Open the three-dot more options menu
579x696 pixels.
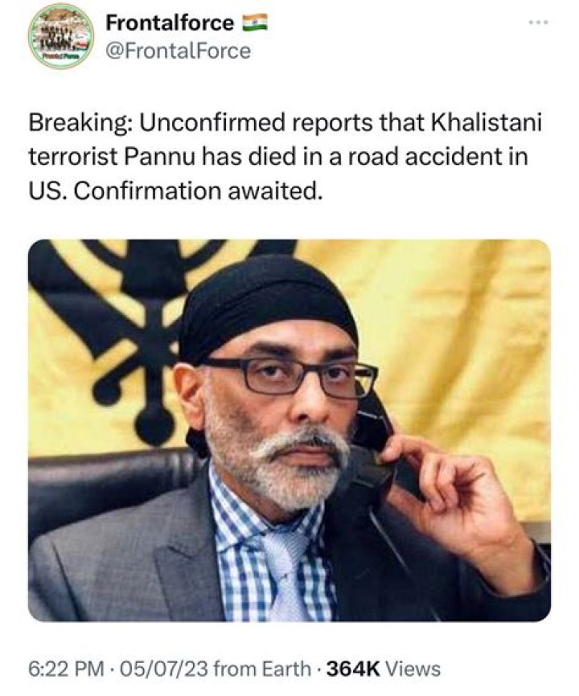(x=541, y=22)
